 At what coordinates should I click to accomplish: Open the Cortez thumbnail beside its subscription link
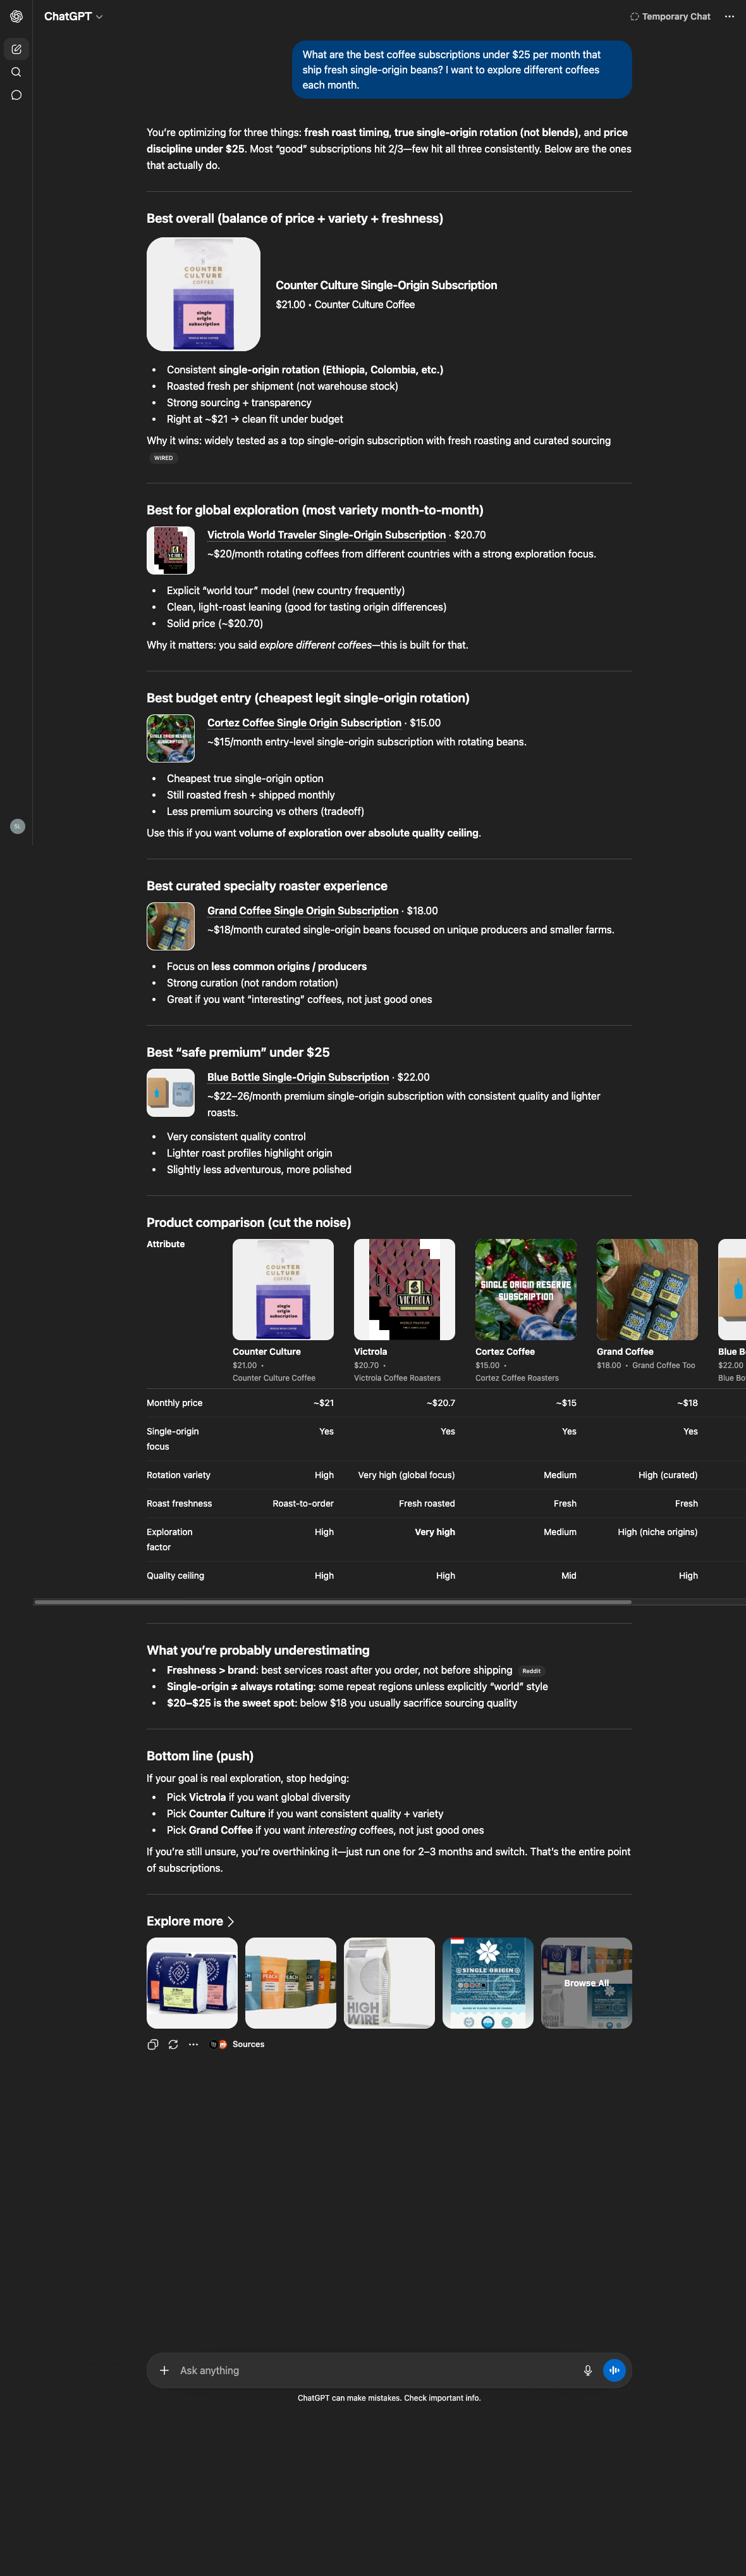pos(171,738)
